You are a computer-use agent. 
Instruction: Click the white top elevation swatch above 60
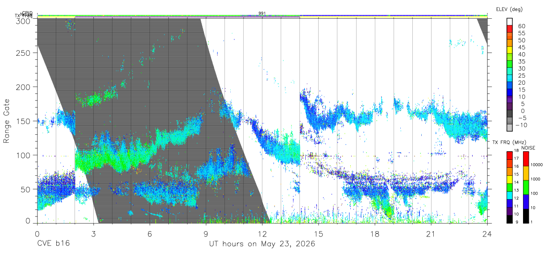coord(510,22)
